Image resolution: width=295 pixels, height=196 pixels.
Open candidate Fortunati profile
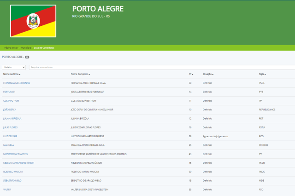[9, 92]
